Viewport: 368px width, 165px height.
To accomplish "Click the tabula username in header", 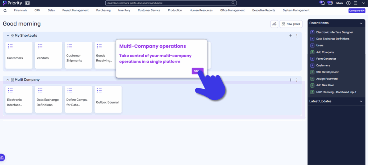I will [x=339, y=3].
